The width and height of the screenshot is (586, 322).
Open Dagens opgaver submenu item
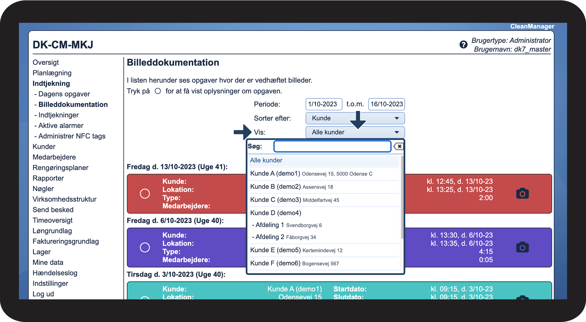tap(64, 94)
